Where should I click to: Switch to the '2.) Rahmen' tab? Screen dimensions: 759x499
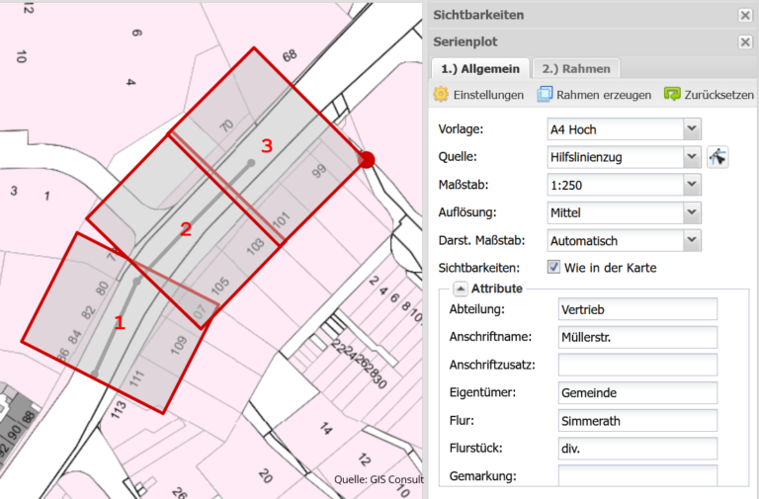point(576,68)
